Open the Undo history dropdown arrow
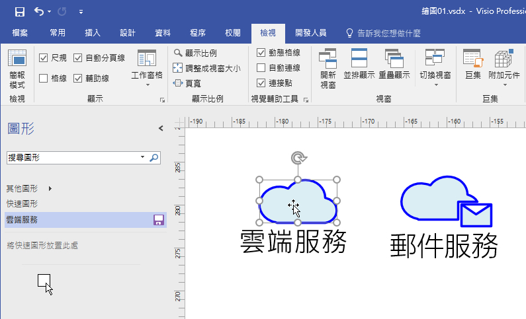The width and height of the screenshot is (526, 319). point(50,11)
